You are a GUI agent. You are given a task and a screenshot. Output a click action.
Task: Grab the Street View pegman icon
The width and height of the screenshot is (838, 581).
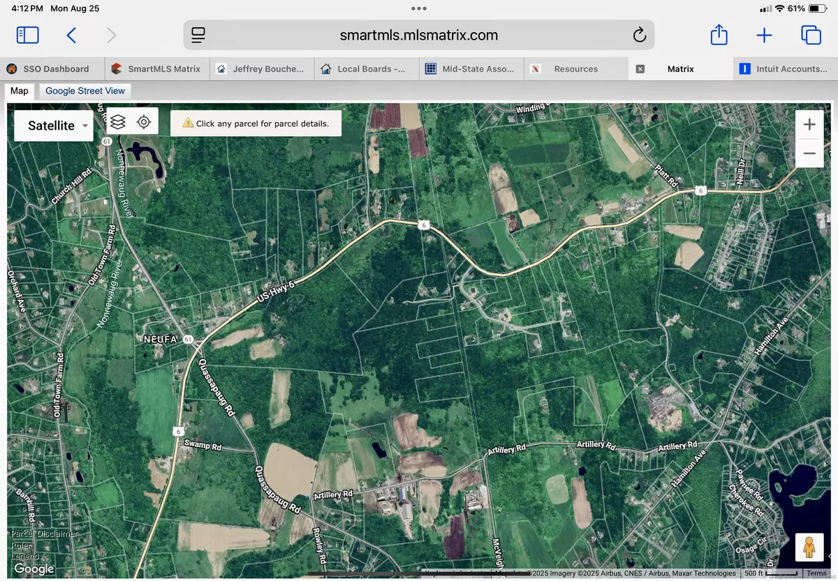(809, 548)
